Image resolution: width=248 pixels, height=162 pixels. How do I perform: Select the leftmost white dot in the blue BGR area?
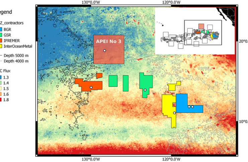coord(189,107)
